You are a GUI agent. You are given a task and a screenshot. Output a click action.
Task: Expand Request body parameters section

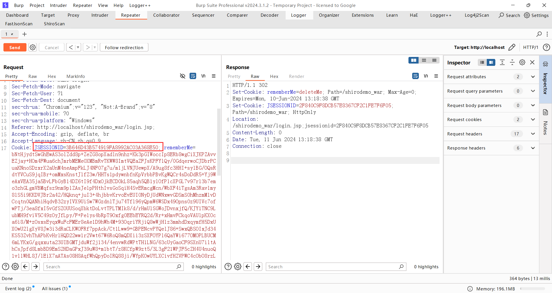(491, 106)
